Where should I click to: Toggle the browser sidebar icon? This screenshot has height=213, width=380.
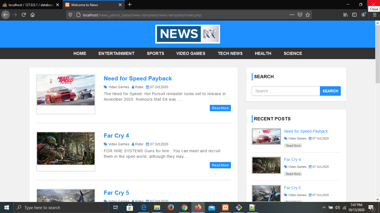click(x=354, y=15)
